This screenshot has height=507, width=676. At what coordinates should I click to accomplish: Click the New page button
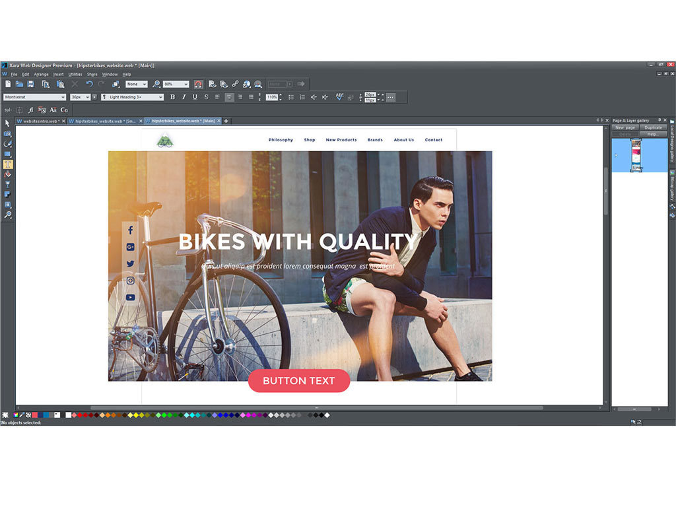[625, 127]
